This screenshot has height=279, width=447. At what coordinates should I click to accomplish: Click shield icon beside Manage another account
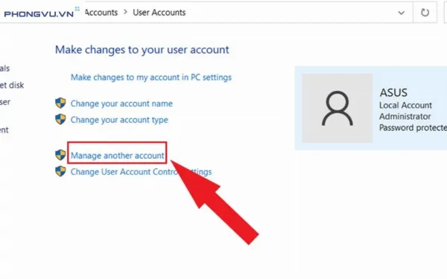point(60,155)
